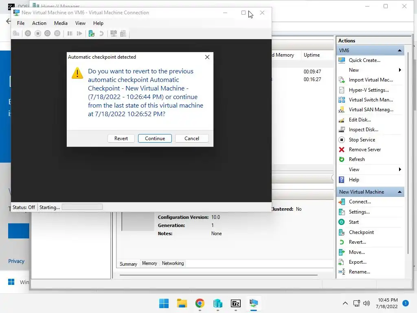Click Refresh icon in Actions
Screen dimensions: 417x313
342,159
